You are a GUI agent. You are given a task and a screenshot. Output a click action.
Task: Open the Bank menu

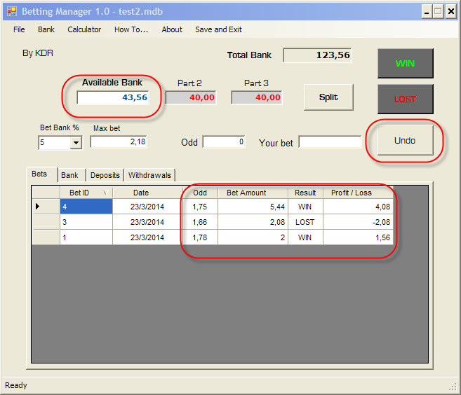tap(46, 29)
